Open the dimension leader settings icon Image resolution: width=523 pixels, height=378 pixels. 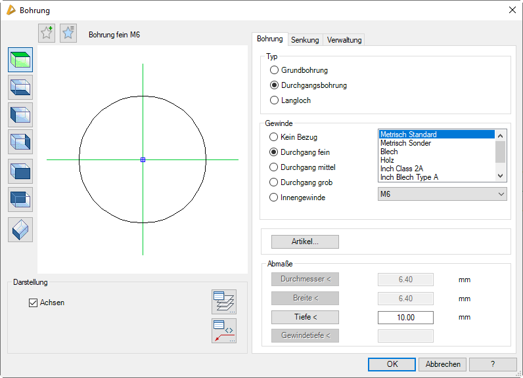click(x=224, y=330)
